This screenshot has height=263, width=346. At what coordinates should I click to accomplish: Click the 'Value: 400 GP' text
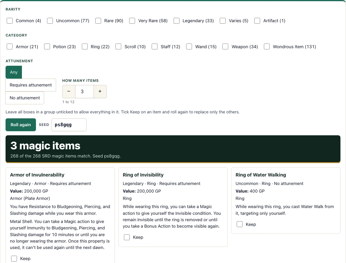coord(250,191)
